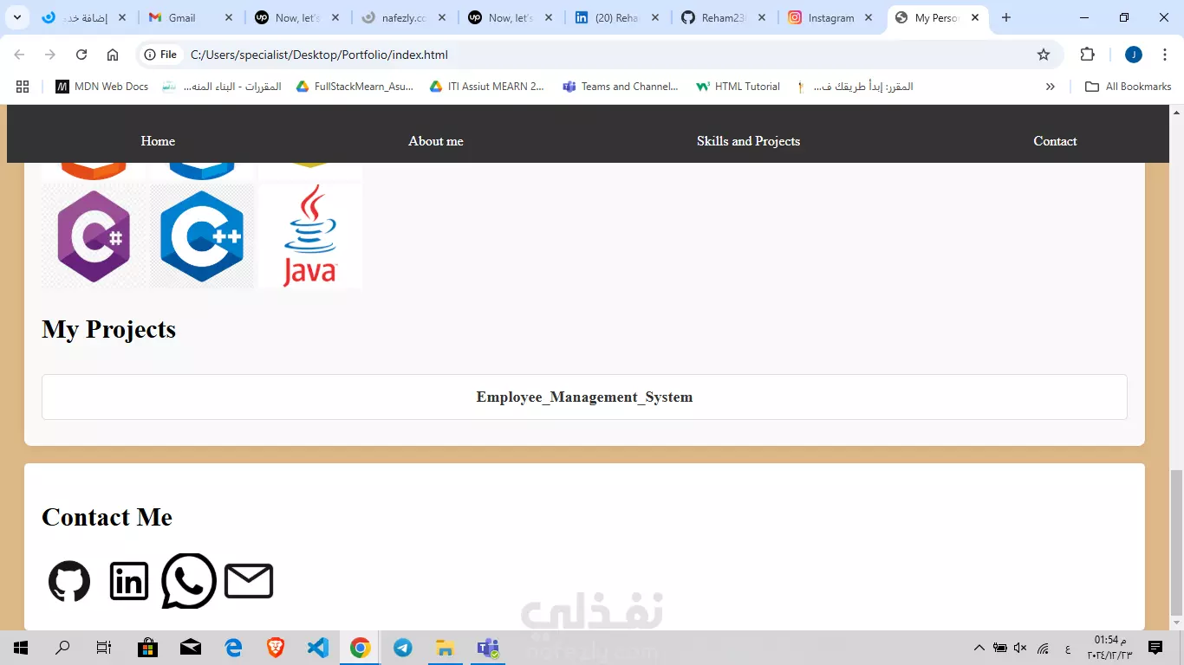This screenshot has width=1184, height=665.
Task: Open Chrome three-dot menu
Action: pos(1165,55)
